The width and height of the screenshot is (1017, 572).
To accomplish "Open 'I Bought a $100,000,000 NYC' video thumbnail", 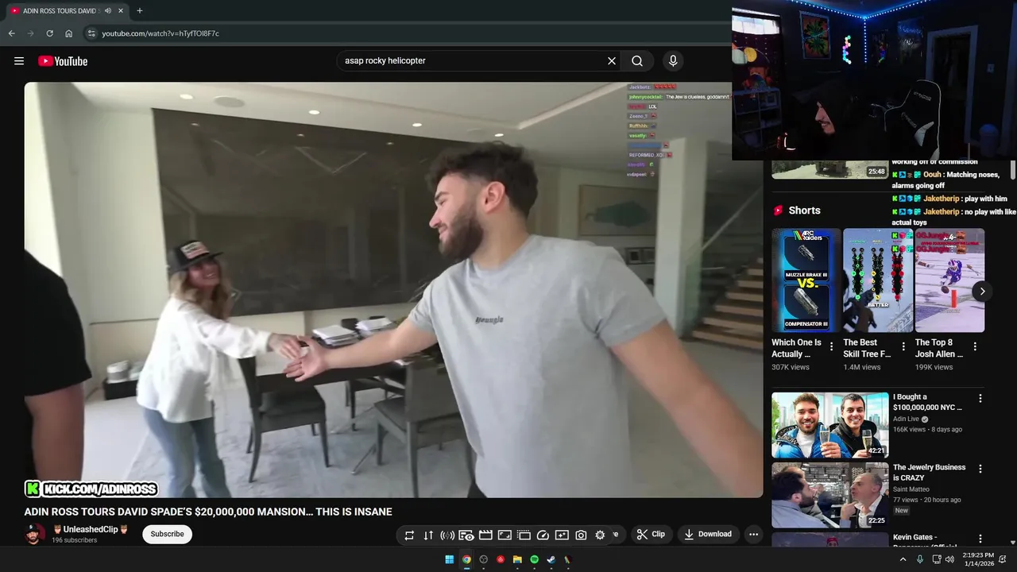I will [x=830, y=425].
